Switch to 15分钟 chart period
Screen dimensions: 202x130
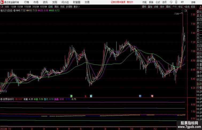28,7
